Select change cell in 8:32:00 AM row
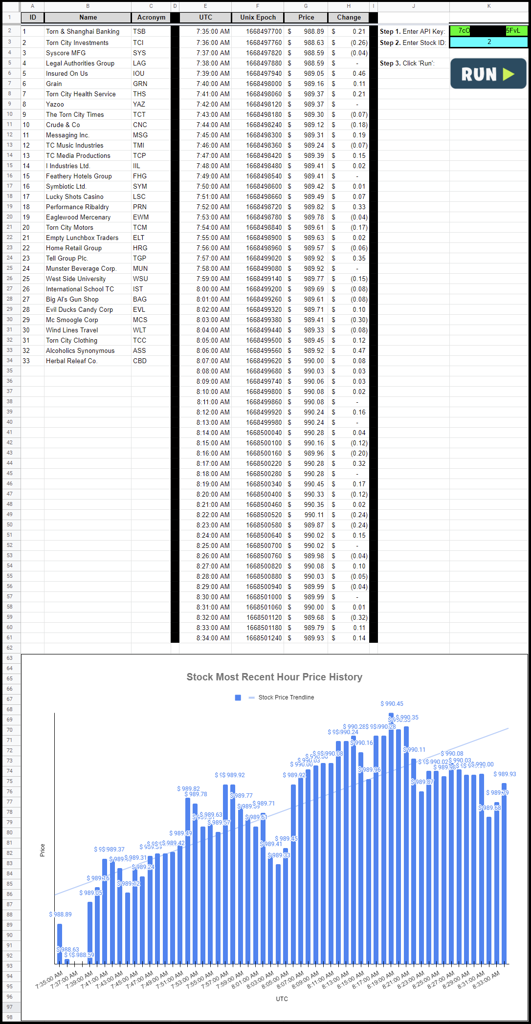531x1024 pixels. 349,617
